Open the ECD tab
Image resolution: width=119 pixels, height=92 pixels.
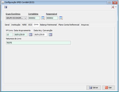[30, 25]
